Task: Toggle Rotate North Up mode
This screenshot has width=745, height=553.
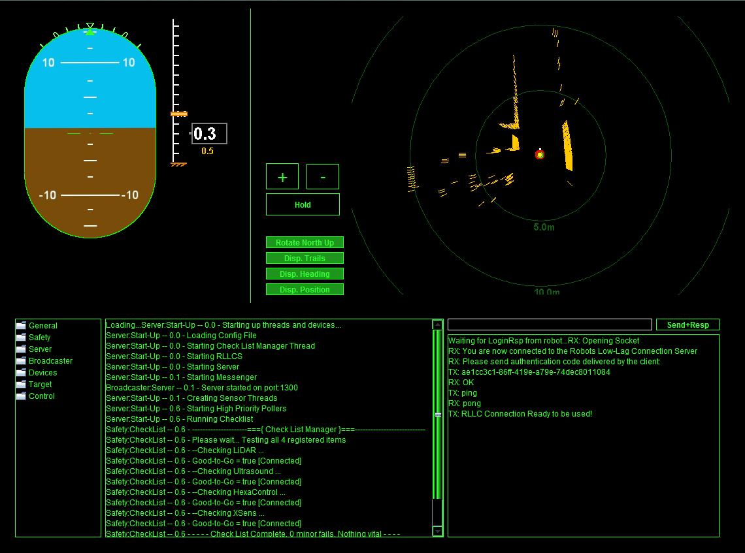Action: (305, 242)
